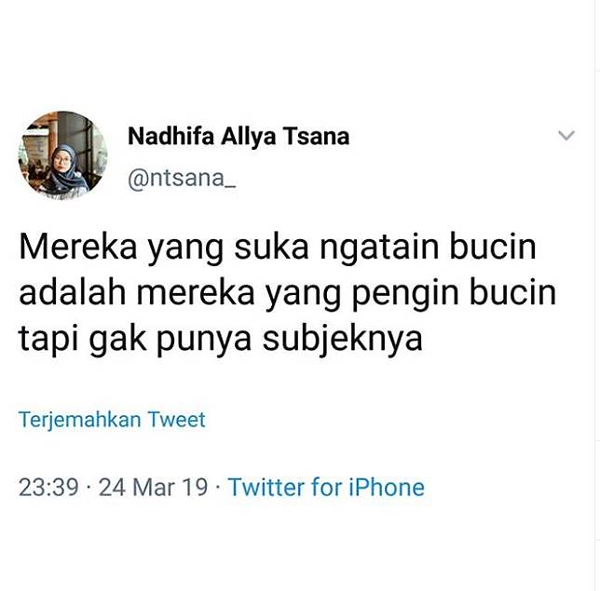Click the word 'punya' in the last line
600x591 pixels.
(x=204, y=340)
